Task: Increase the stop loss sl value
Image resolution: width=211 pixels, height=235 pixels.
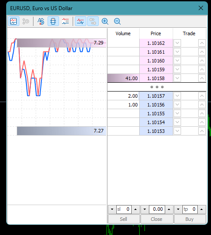Action: tap(136, 209)
